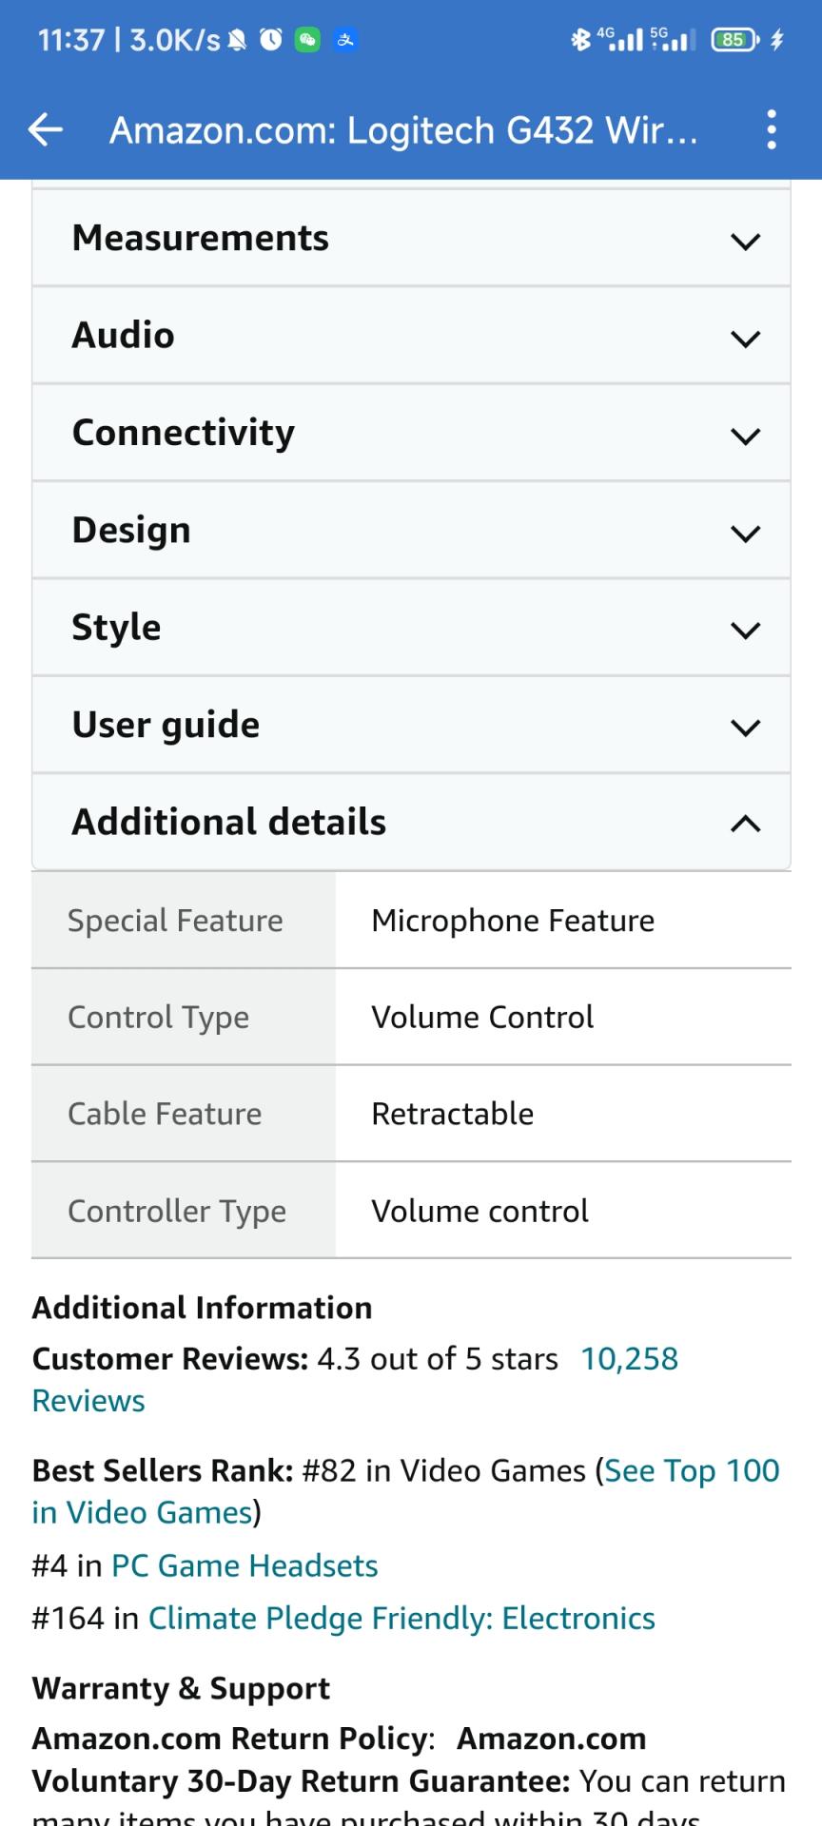Open the Style section
Screen dimensions: 822x1826
tap(411, 628)
